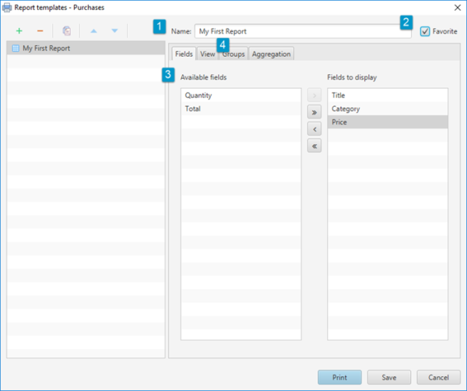Select Category in the Fields to display list

[388, 109]
